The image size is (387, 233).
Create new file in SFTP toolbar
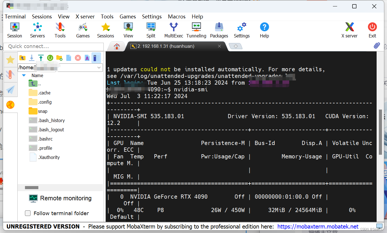(x=69, y=58)
